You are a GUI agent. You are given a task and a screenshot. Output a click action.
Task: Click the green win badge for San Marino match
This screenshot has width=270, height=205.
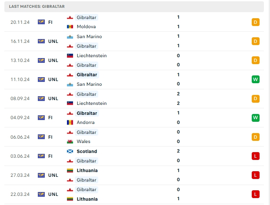click(x=255, y=79)
